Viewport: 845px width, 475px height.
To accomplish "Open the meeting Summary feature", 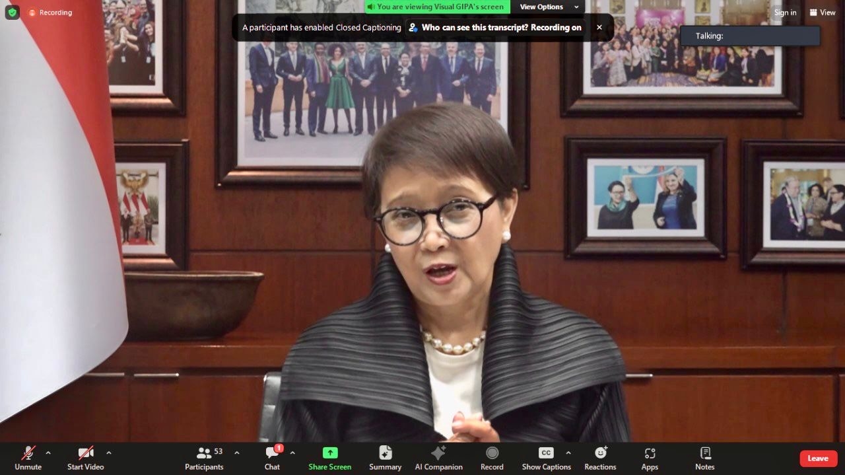I will tap(385, 458).
